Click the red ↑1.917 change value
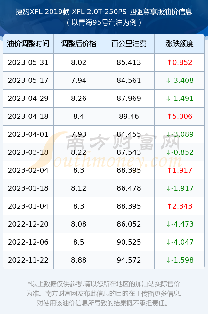The image size is (208, 321). [180, 170]
